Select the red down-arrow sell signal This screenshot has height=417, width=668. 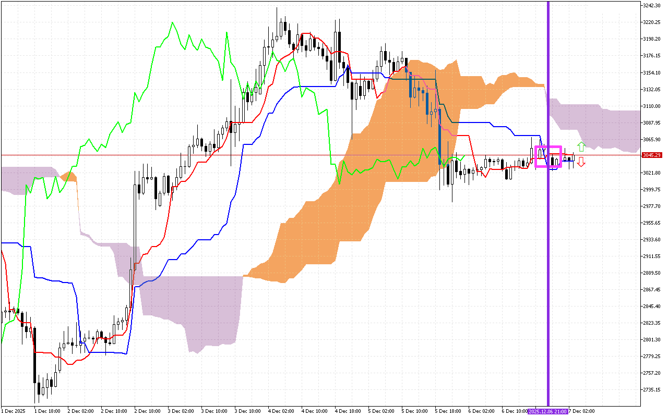point(581,162)
